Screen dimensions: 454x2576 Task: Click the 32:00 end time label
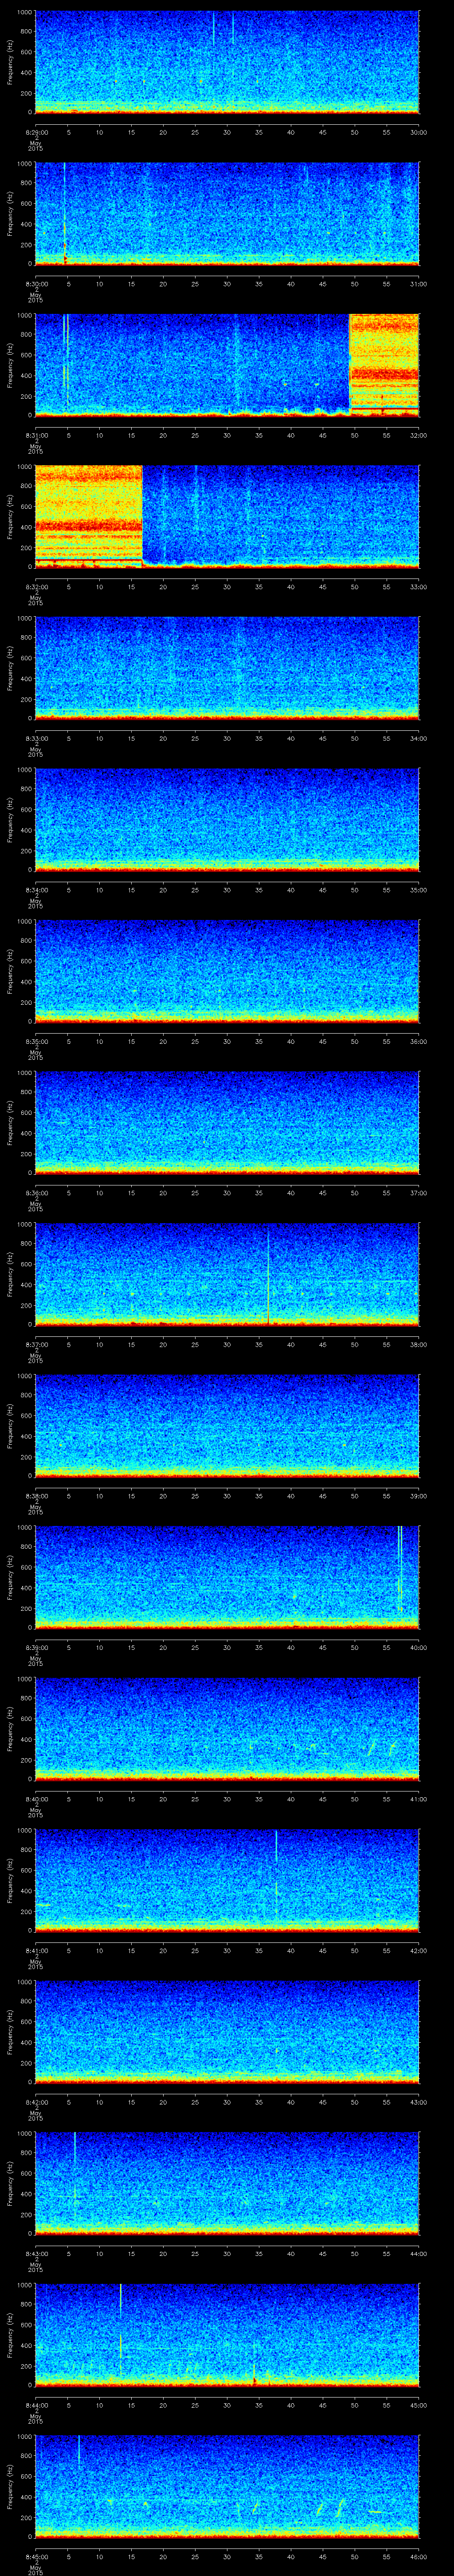point(419,435)
